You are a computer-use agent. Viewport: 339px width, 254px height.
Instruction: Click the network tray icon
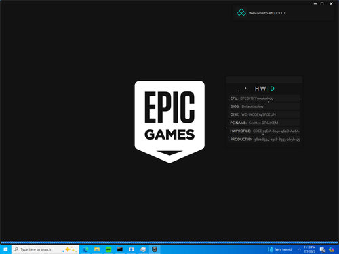(323, 249)
